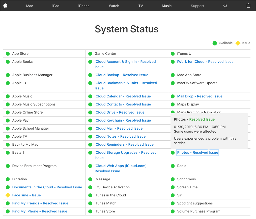Click the green dot beside Radio

pyautogui.click(x=173, y=166)
